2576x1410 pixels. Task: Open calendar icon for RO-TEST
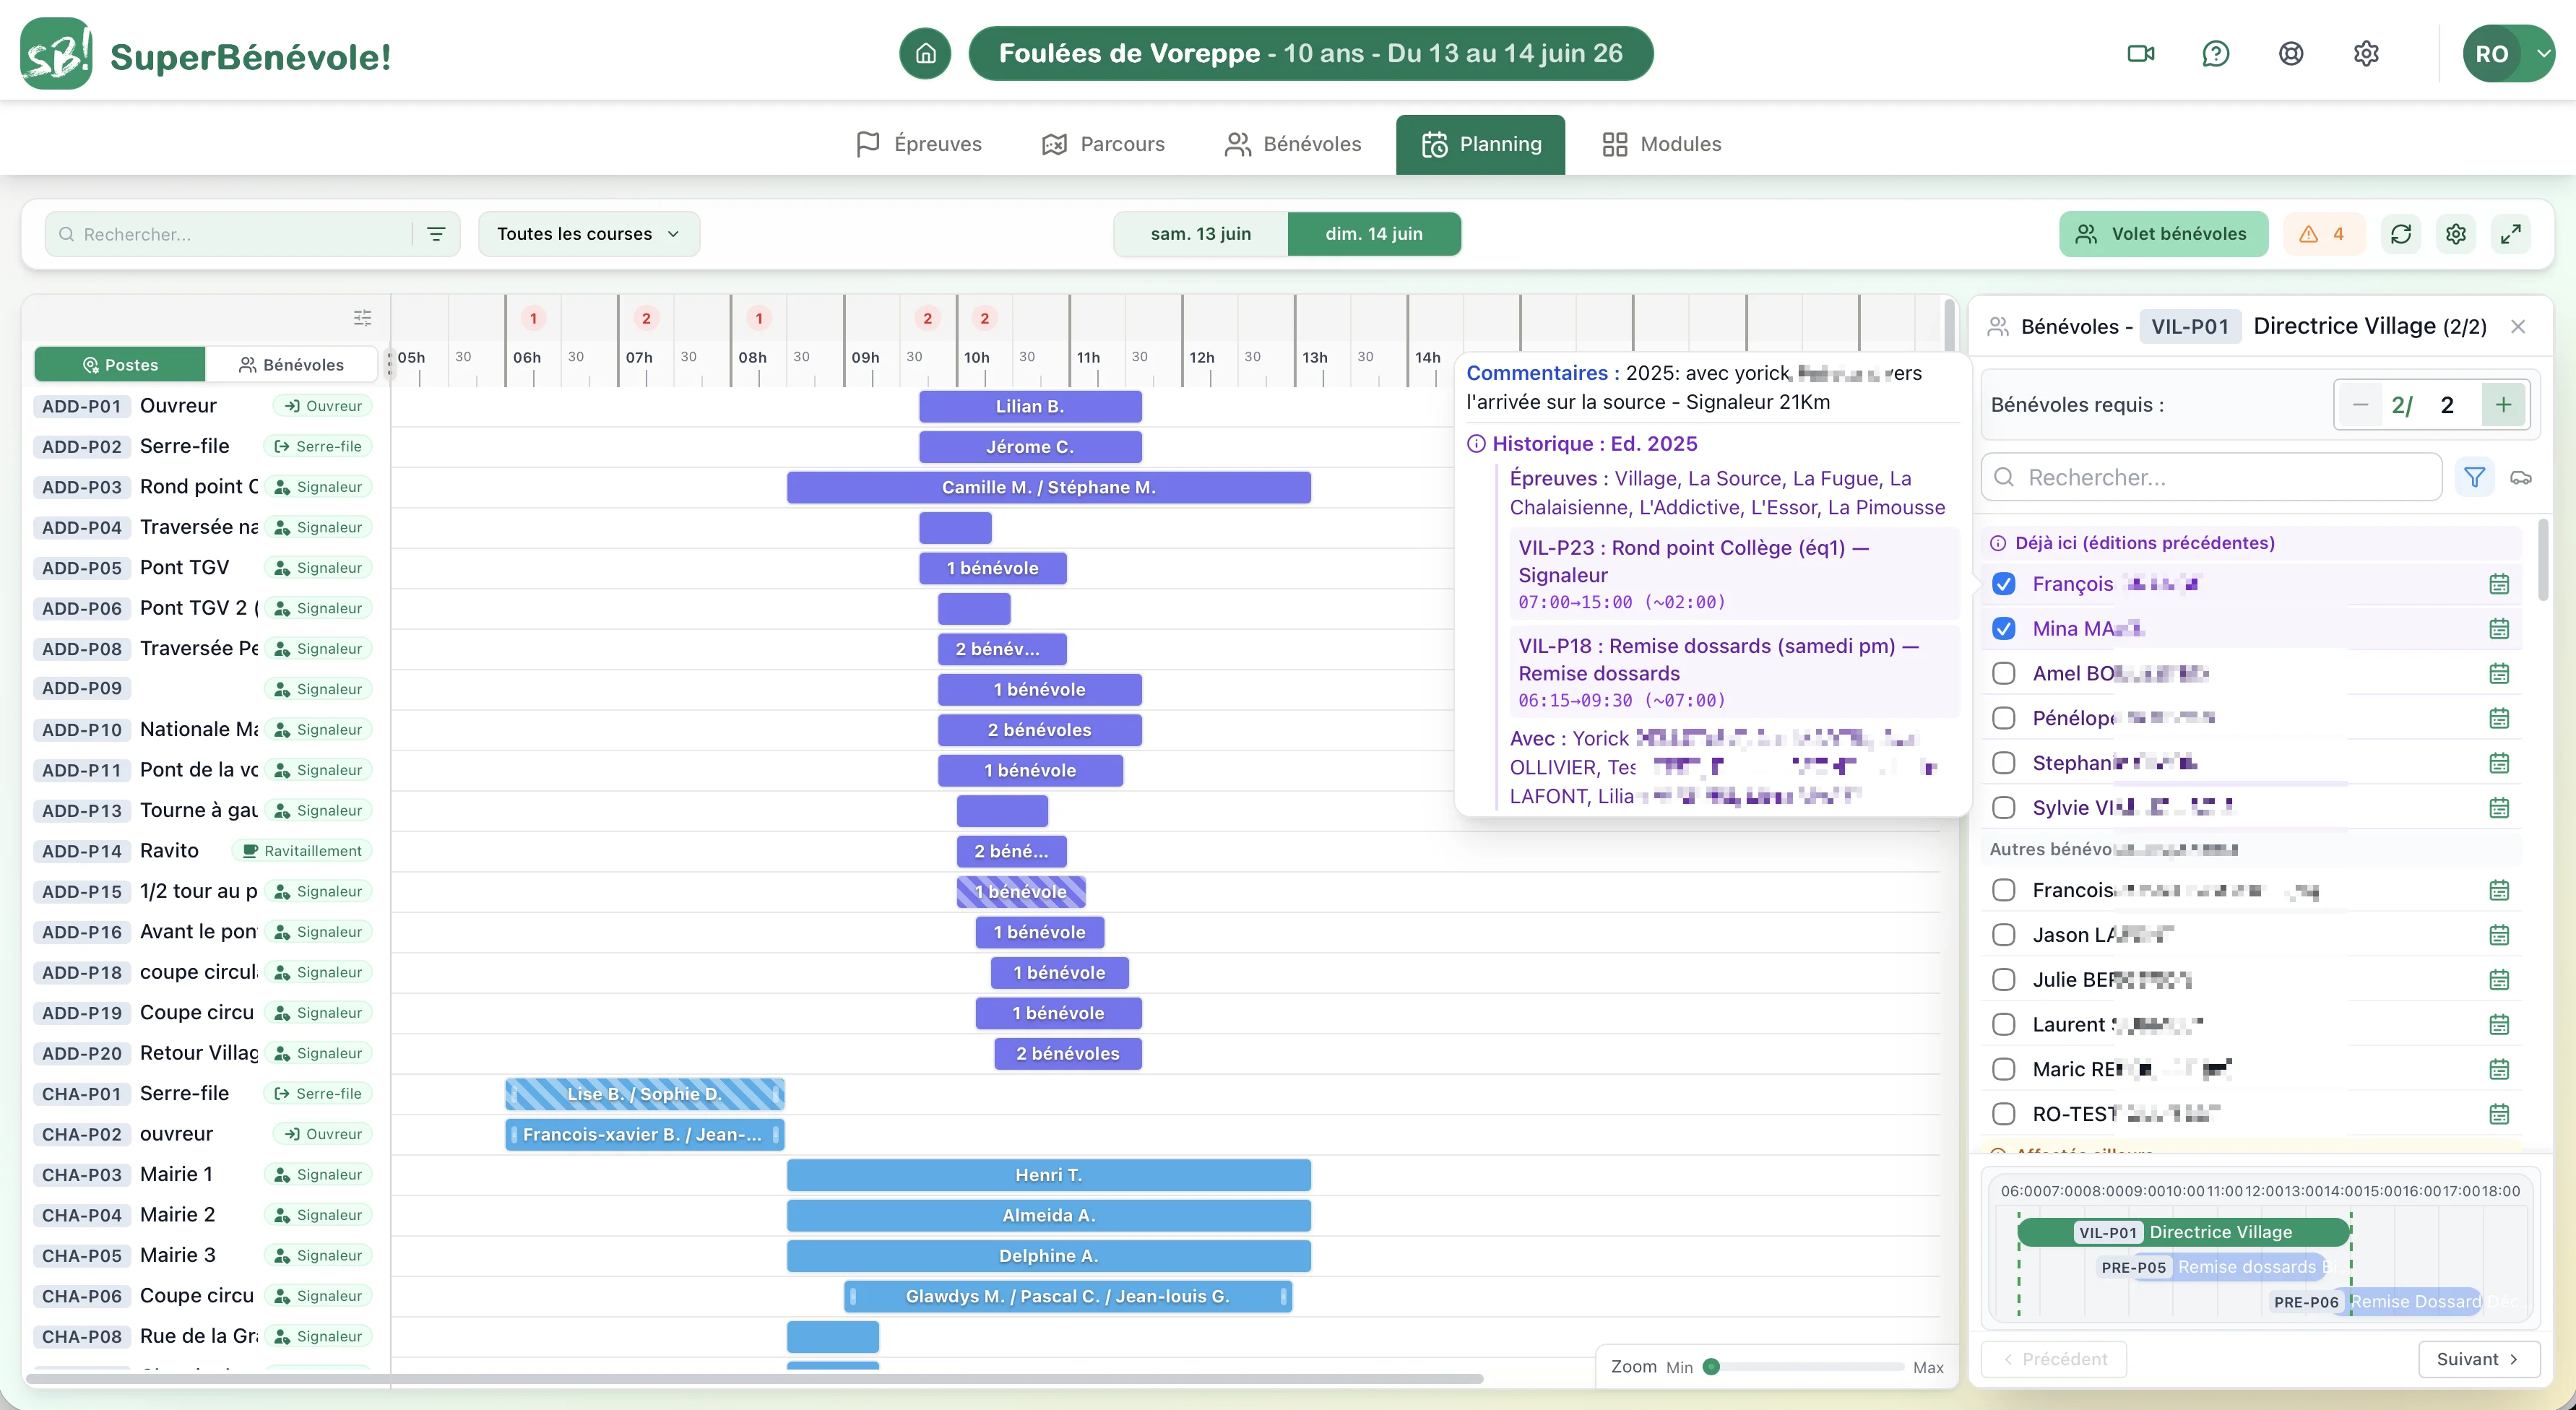(2498, 1114)
